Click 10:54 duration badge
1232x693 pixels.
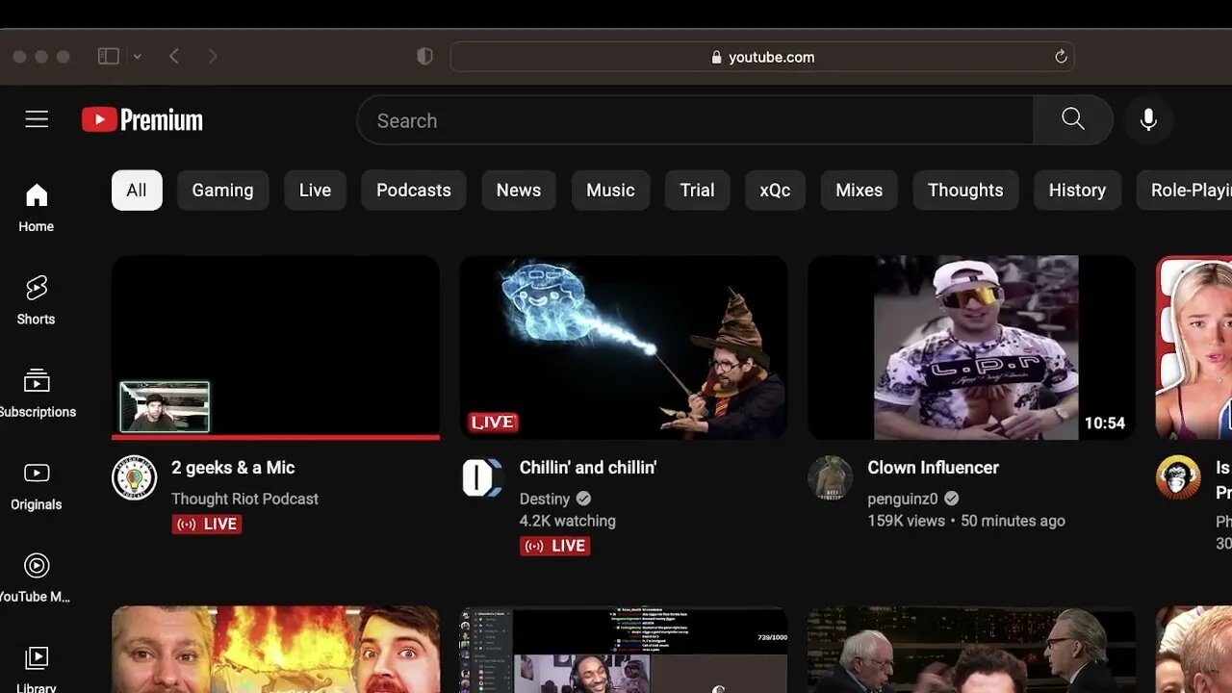coord(1104,423)
